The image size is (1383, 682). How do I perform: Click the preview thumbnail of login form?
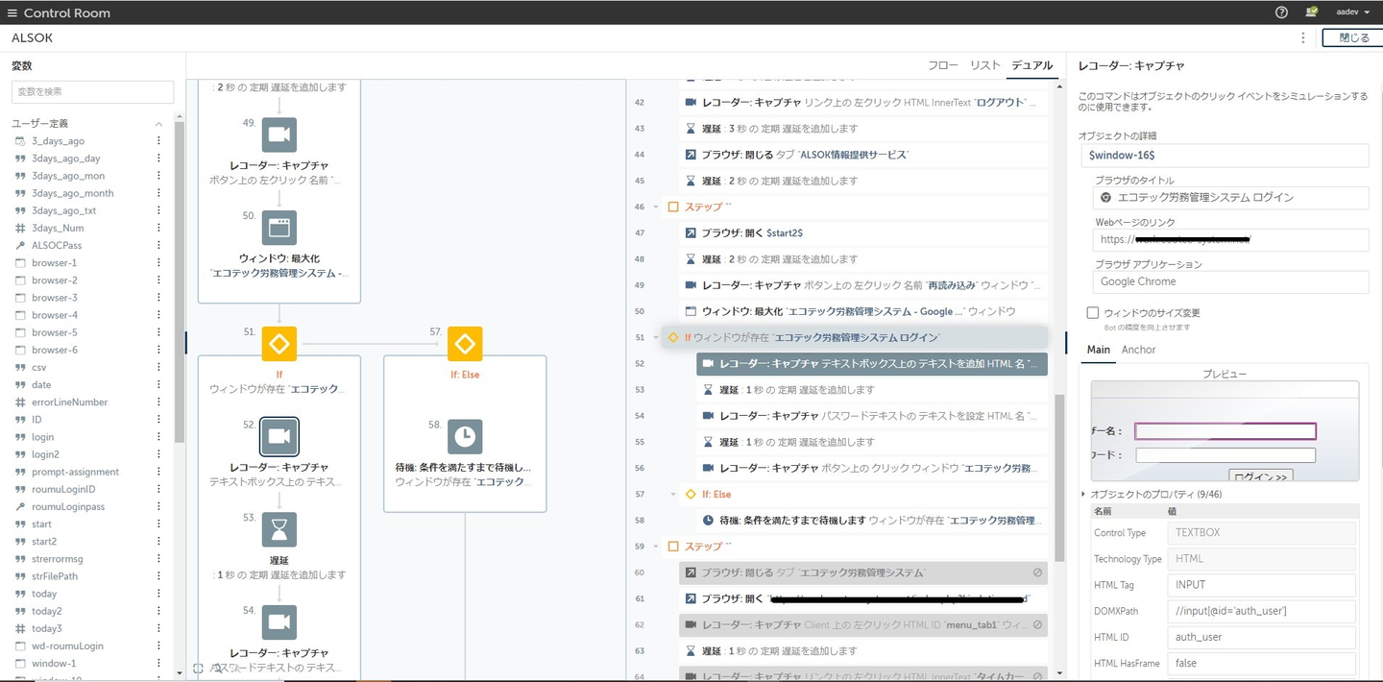point(1225,431)
